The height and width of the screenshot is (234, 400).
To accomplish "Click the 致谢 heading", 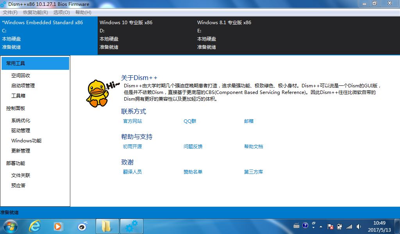I will click(x=127, y=162).
